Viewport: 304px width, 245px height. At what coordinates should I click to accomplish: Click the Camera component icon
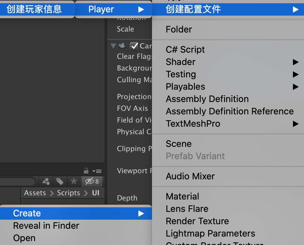point(123,46)
